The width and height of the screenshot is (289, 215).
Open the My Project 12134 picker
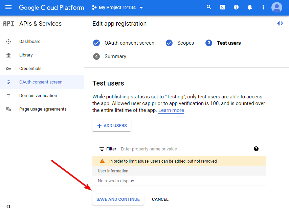117,7
